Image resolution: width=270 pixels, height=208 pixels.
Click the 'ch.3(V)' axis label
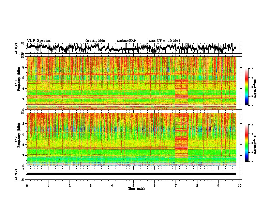coord(16,174)
